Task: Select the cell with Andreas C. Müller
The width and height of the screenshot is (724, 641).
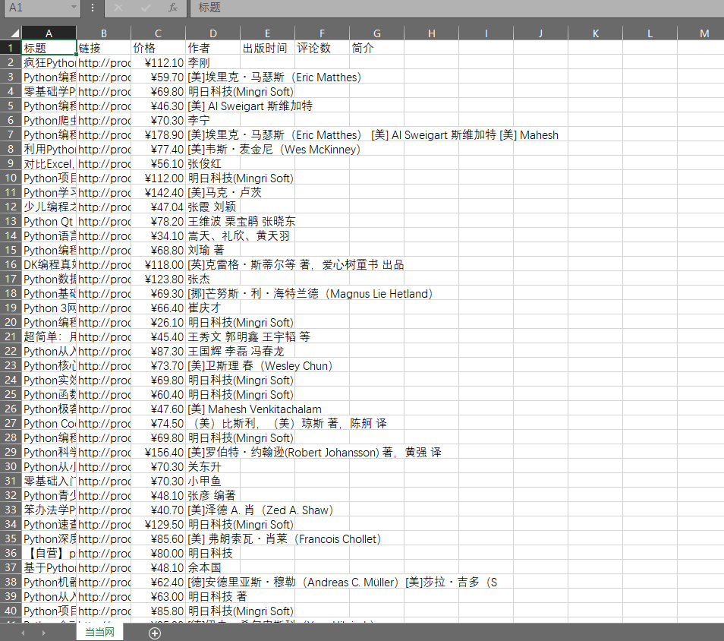Action: (x=212, y=582)
